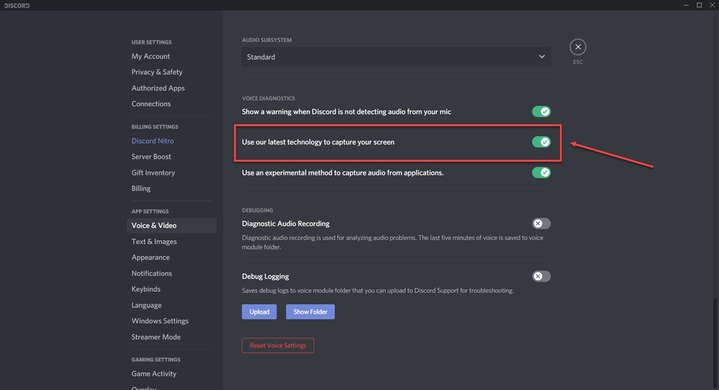Click the Audio Subsystem heading label
The image size is (719, 390).
click(267, 40)
